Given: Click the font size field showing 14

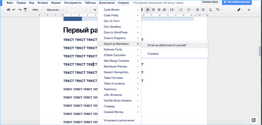Looking at the screenshot, I should point(94,10).
